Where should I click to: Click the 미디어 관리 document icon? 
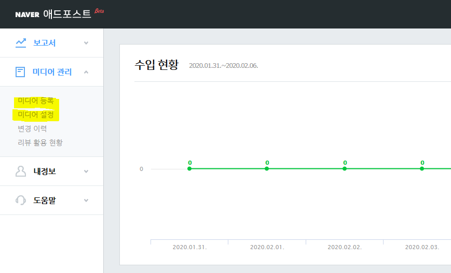click(20, 72)
